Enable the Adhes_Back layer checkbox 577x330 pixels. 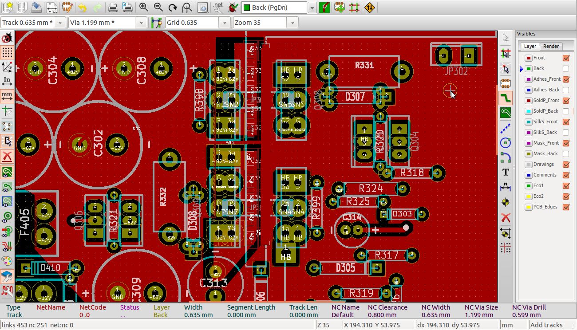tap(566, 90)
